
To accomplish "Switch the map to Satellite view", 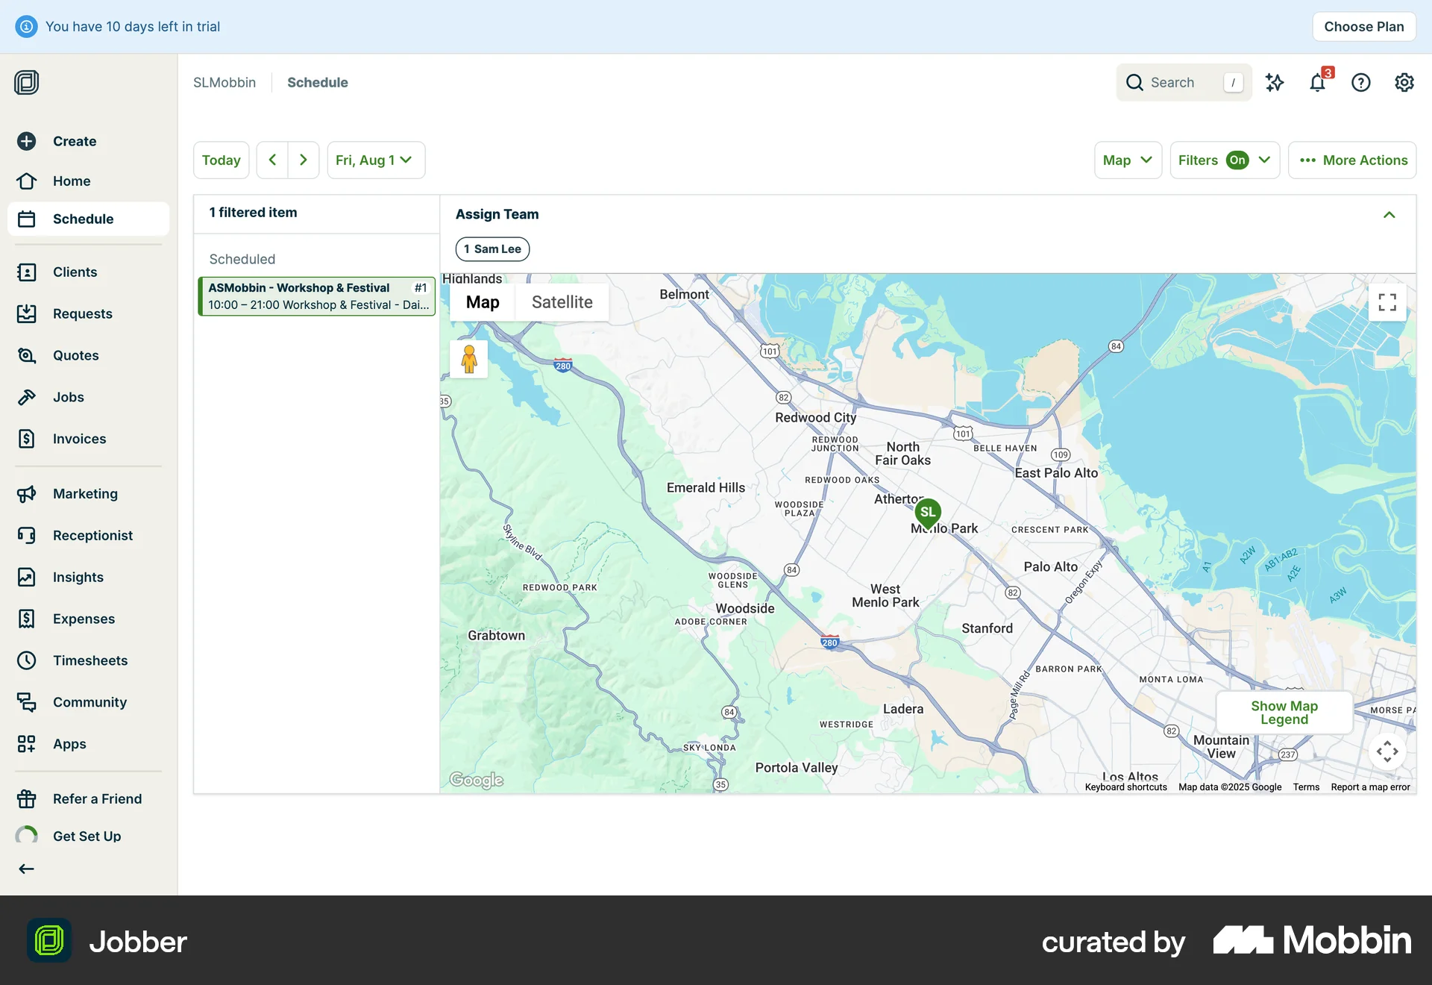I will (562, 301).
